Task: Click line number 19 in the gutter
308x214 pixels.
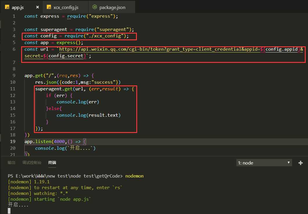Action: tap(12, 141)
